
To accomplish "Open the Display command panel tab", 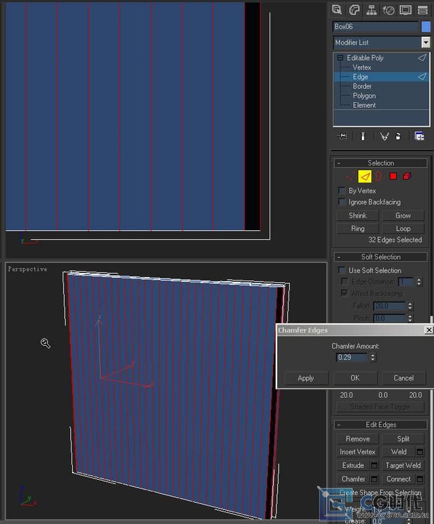I will tap(405, 10).
